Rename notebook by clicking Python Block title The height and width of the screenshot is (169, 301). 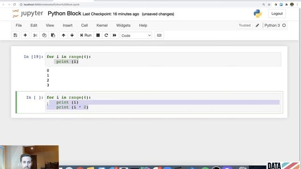tap(64, 14)
